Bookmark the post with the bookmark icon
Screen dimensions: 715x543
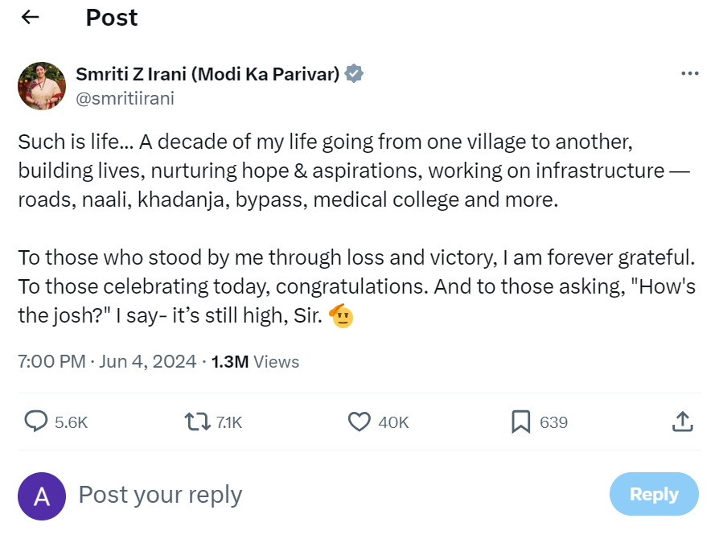click(x=521, y=422)
